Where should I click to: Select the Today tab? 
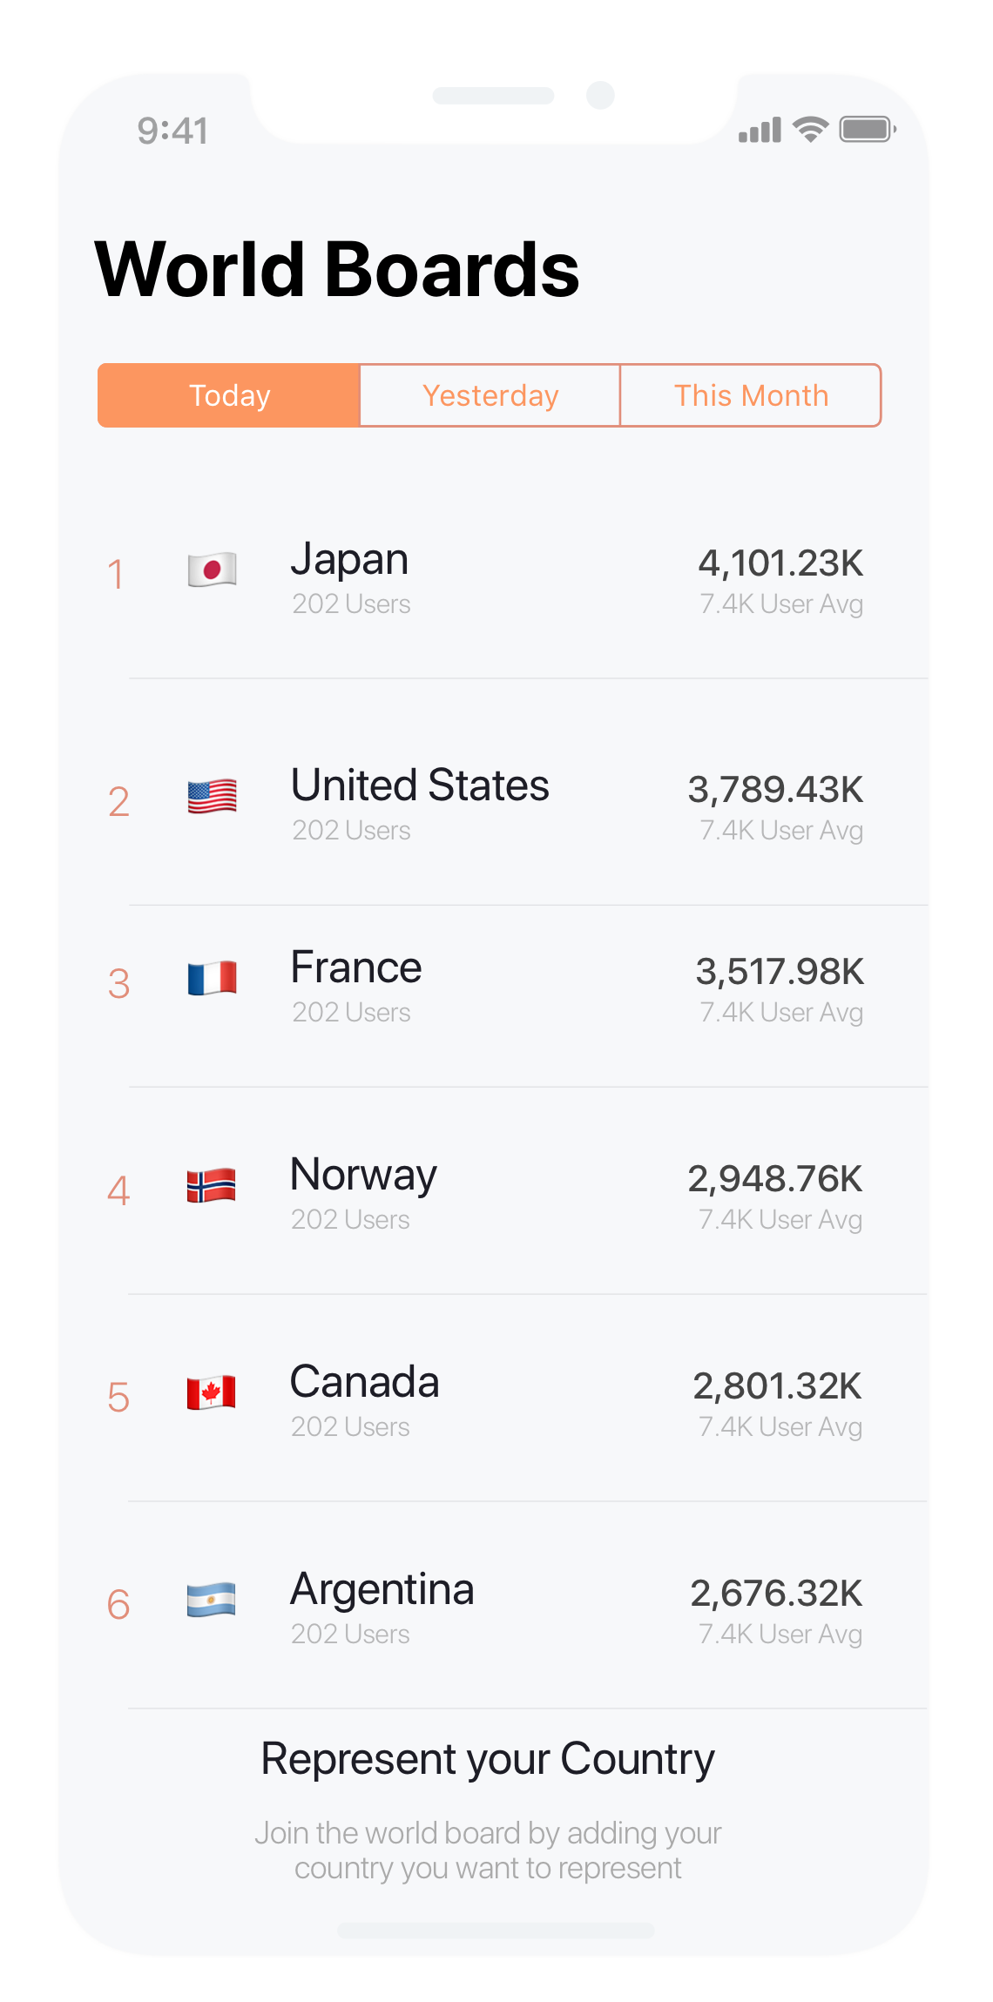tap(229, 395)
